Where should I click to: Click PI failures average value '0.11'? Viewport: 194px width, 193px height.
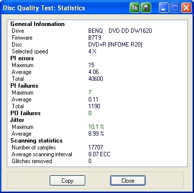93,99
